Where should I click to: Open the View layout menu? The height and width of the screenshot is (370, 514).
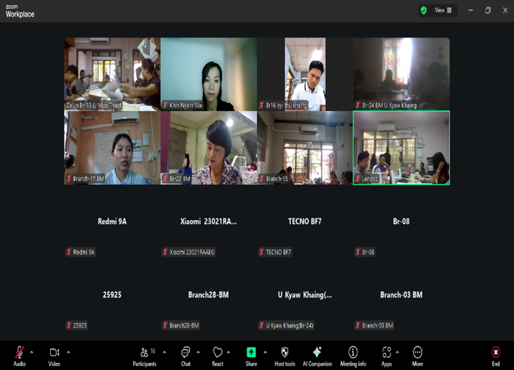coord(443,10)
